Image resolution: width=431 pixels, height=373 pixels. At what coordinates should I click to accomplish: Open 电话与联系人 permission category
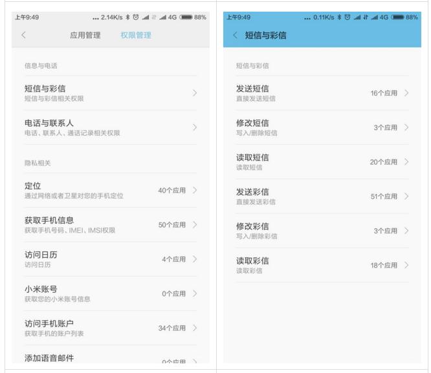[111, 127]
